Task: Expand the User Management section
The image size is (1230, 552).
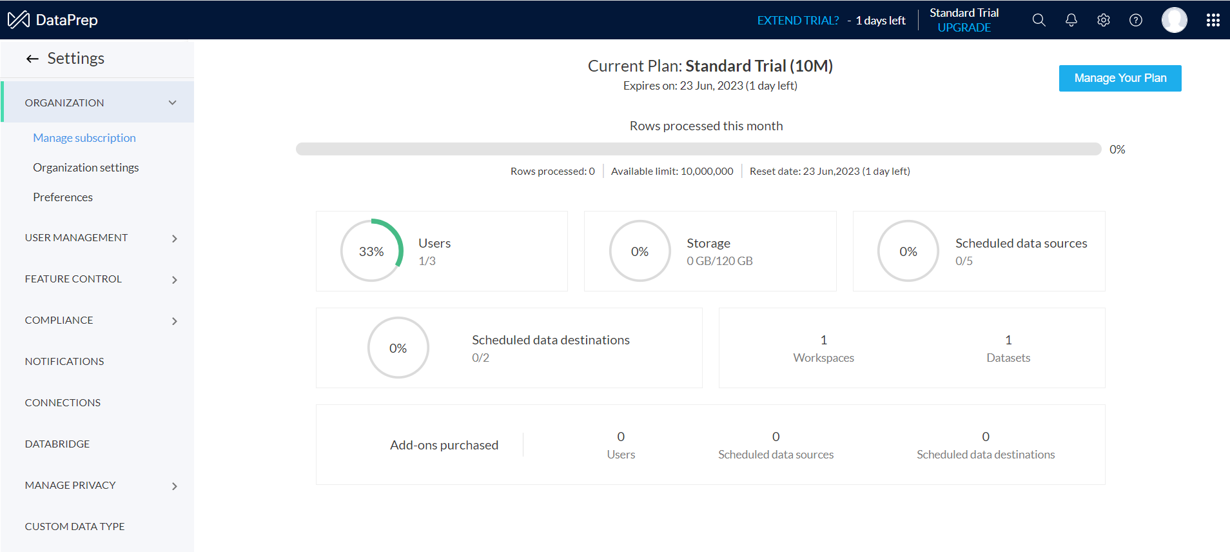Action: (x=174, y=239)
